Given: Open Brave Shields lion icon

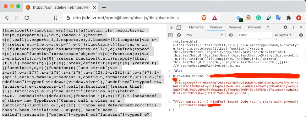Looking at the screenshot, I should point(204,18).
